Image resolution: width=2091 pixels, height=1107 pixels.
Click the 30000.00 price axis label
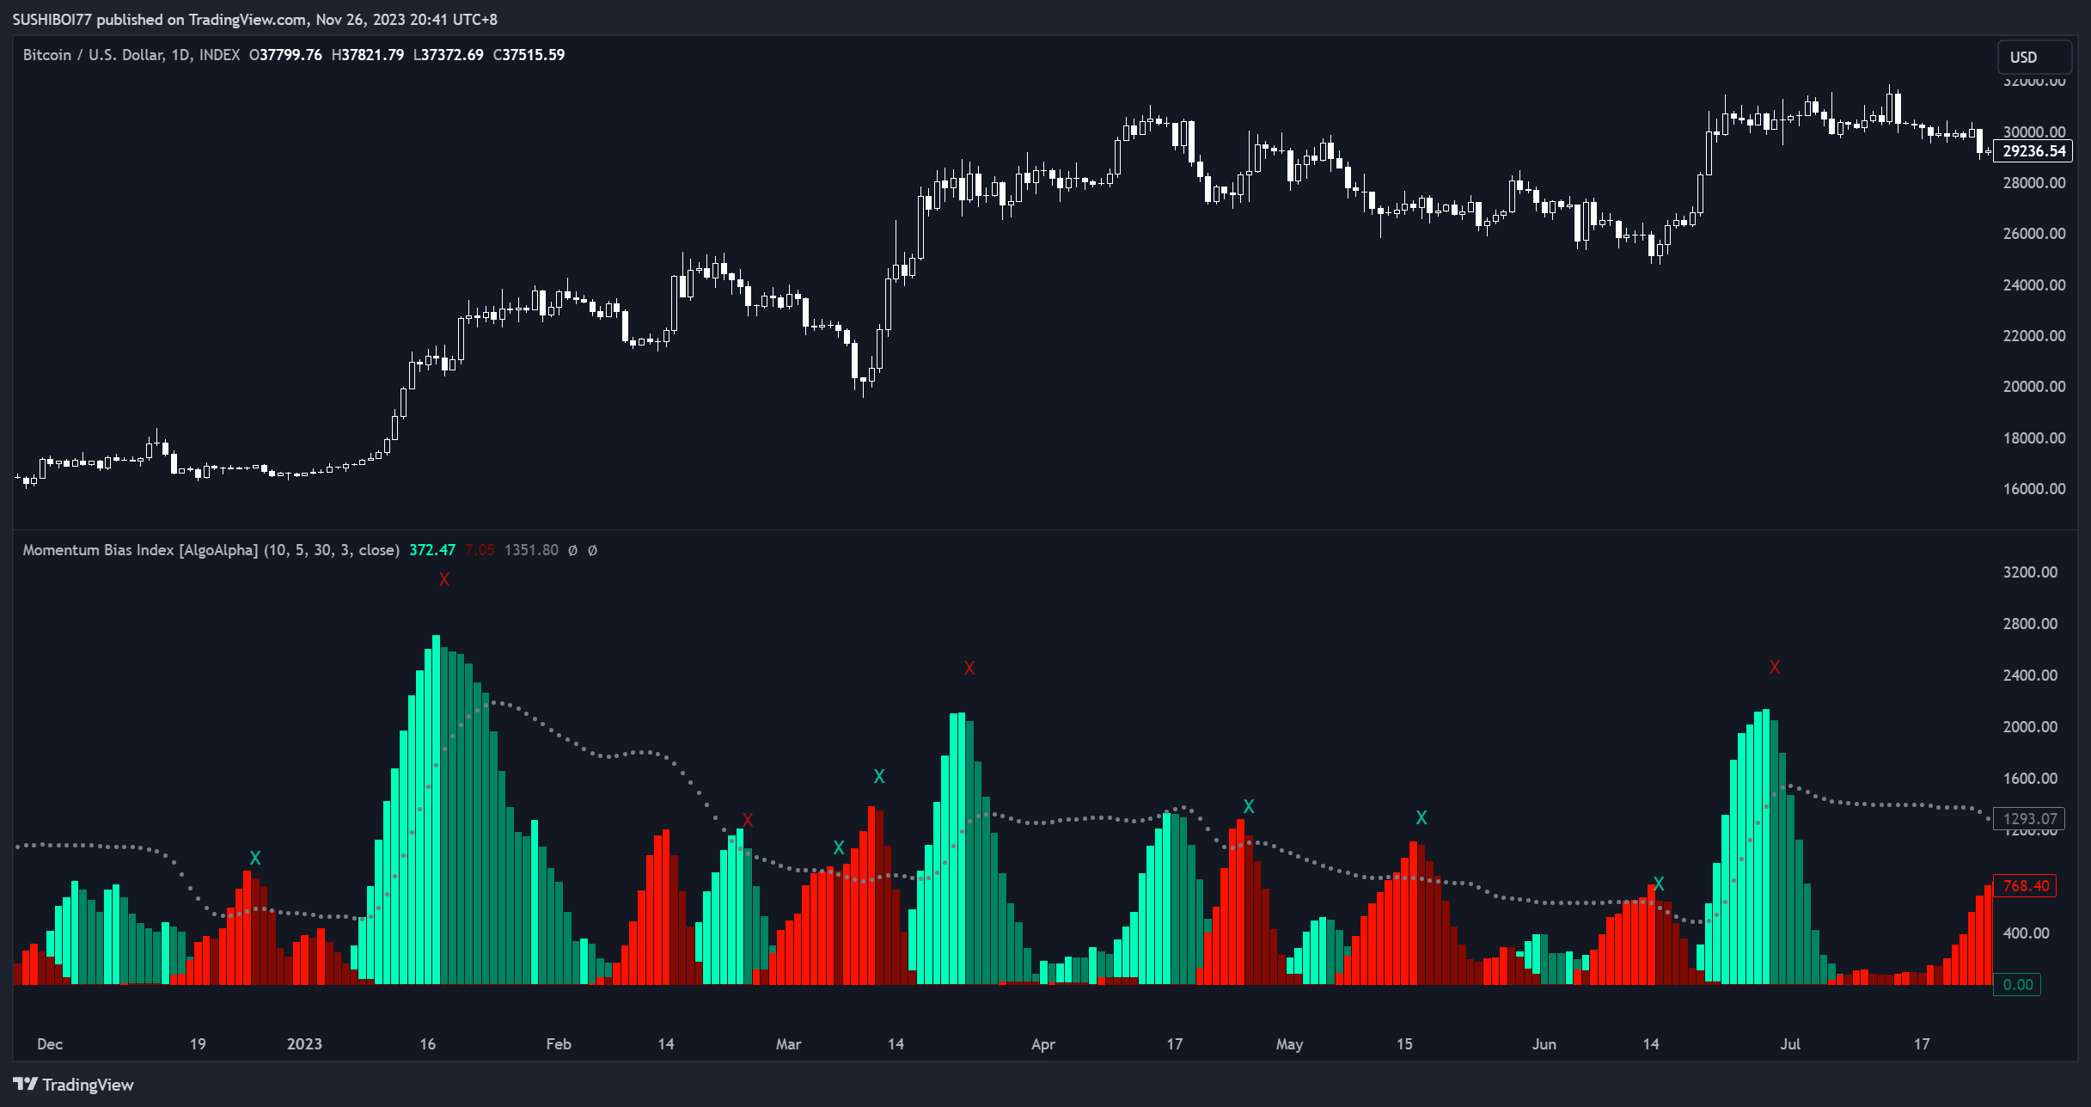click(2034, 132)
